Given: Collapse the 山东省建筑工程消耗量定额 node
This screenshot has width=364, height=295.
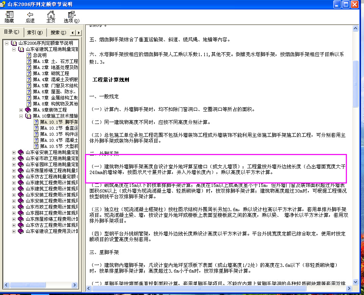Looking at the screenshot, I should coord(14,49).
